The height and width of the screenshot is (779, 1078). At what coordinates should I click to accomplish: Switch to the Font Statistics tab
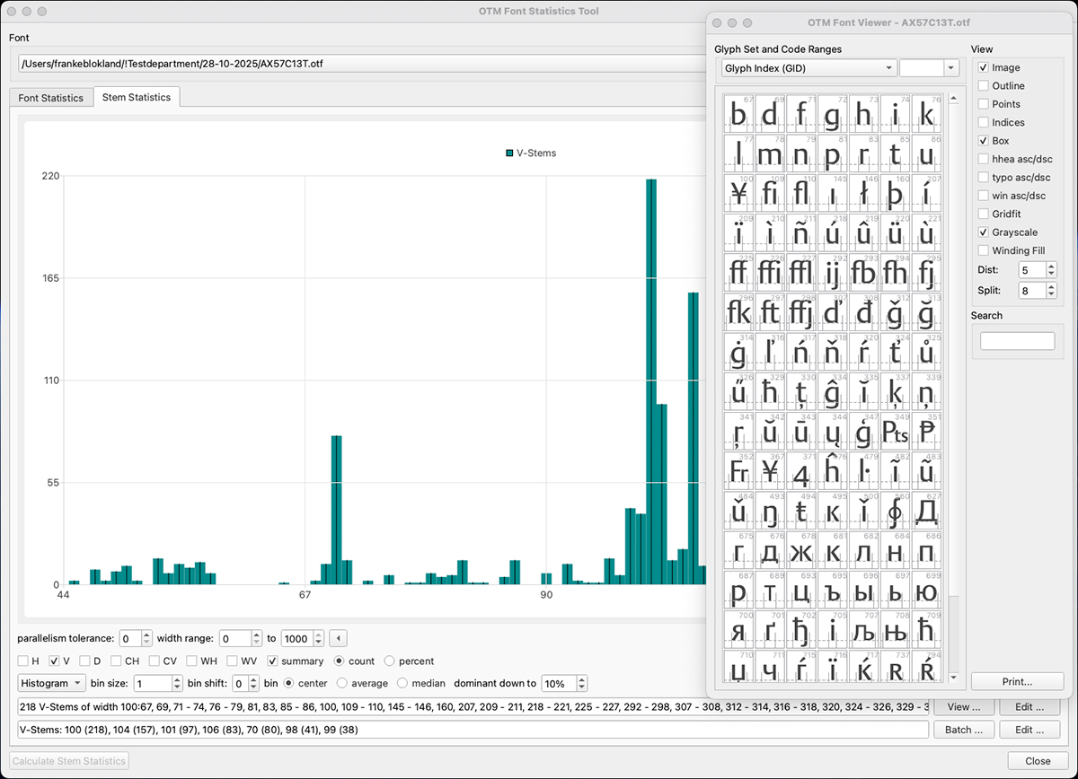pos(51,97)
